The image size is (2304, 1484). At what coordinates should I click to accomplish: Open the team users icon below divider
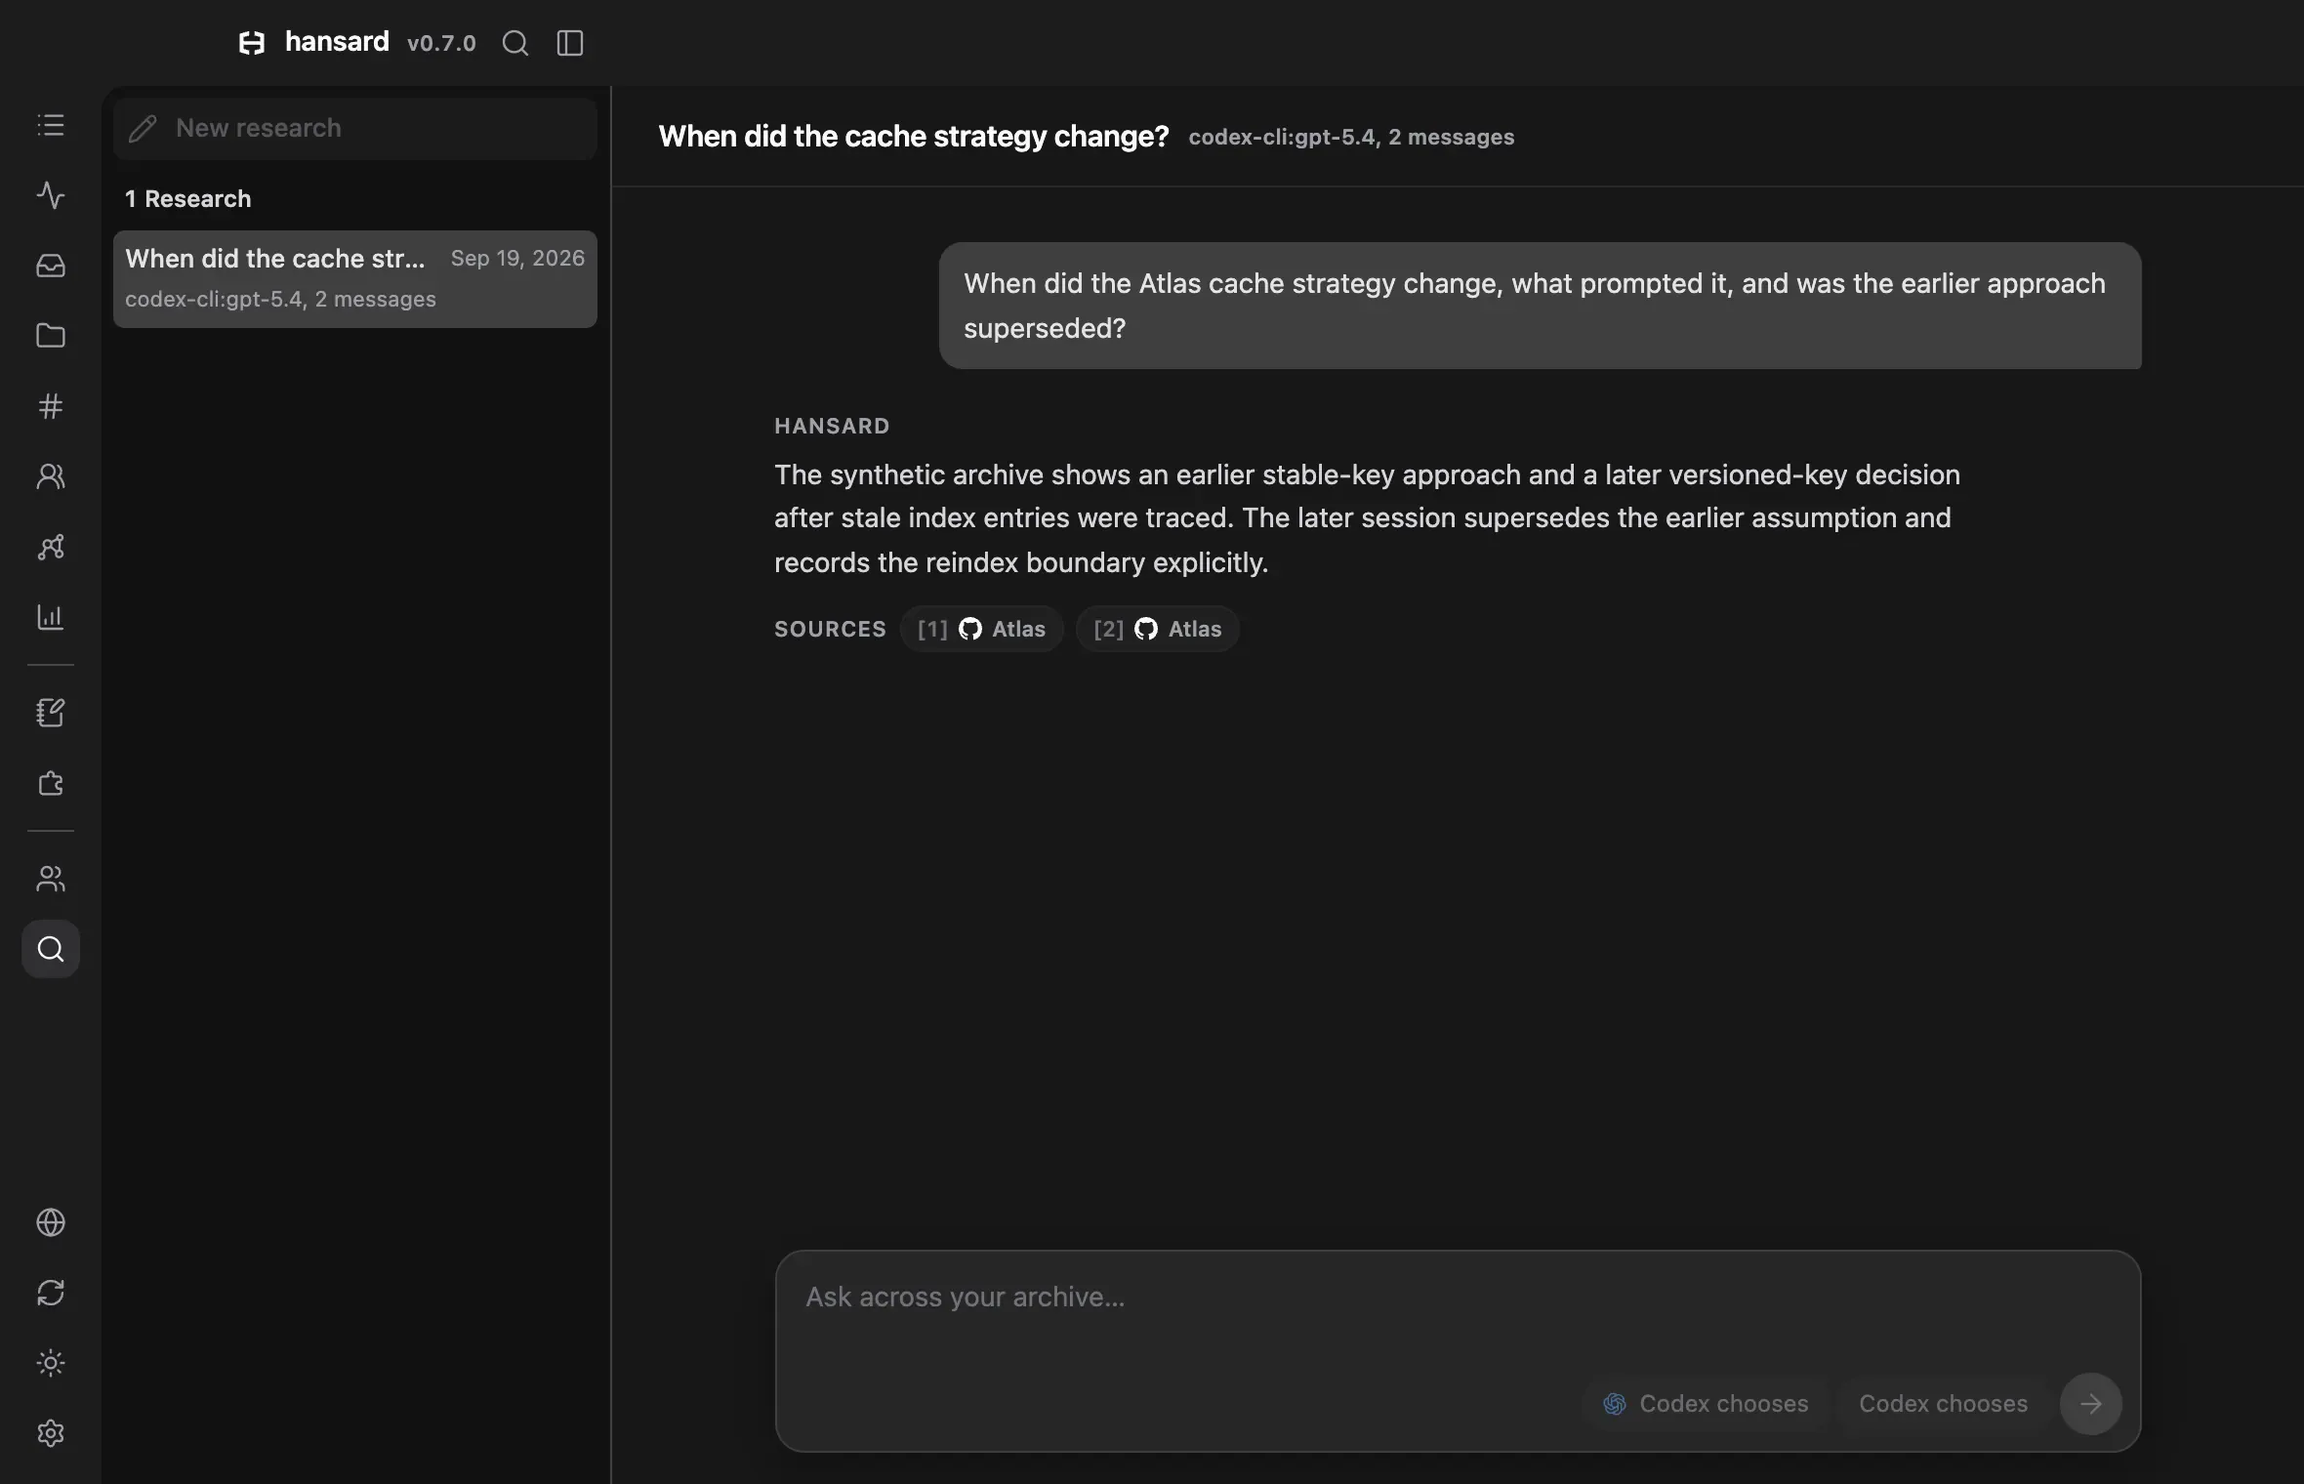pos(51,879)
